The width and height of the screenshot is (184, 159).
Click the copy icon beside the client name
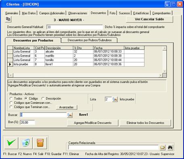(8, 19)
